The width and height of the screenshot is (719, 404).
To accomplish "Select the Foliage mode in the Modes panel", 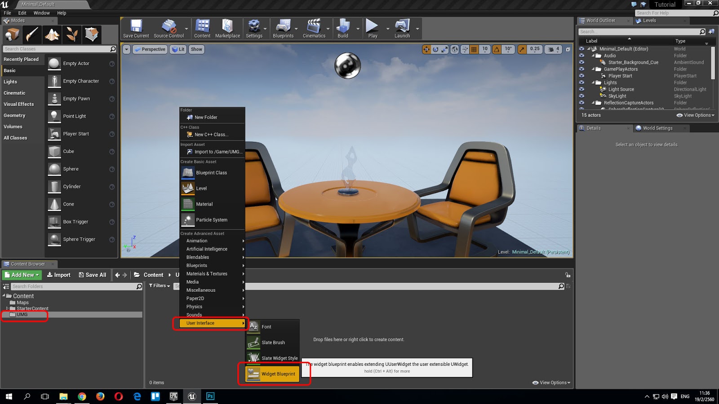I will point(72,34).
